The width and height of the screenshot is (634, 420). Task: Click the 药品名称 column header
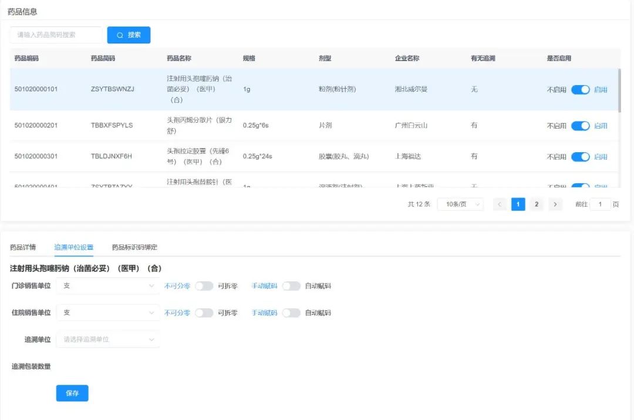pyautogui.click(x=179, y=58)
